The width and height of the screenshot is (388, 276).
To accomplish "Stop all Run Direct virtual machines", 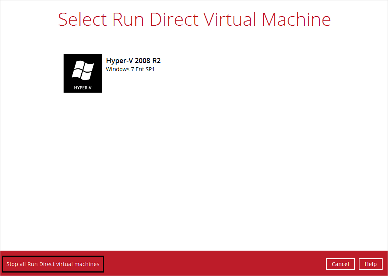I will click(53, 264).
